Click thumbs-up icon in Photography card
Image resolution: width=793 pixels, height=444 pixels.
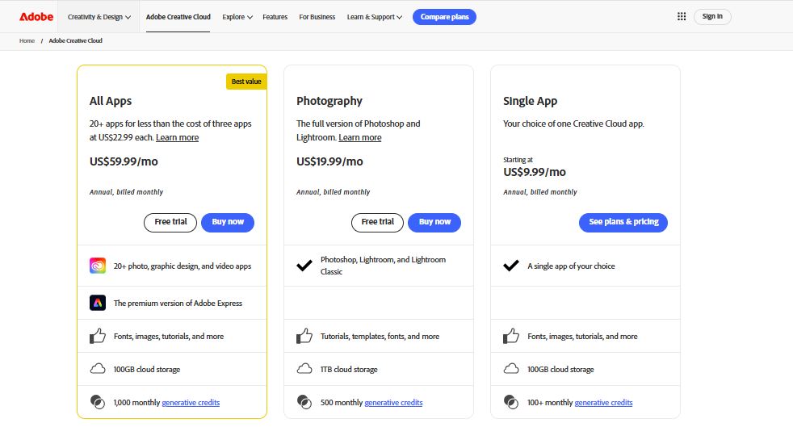point(304,336)
